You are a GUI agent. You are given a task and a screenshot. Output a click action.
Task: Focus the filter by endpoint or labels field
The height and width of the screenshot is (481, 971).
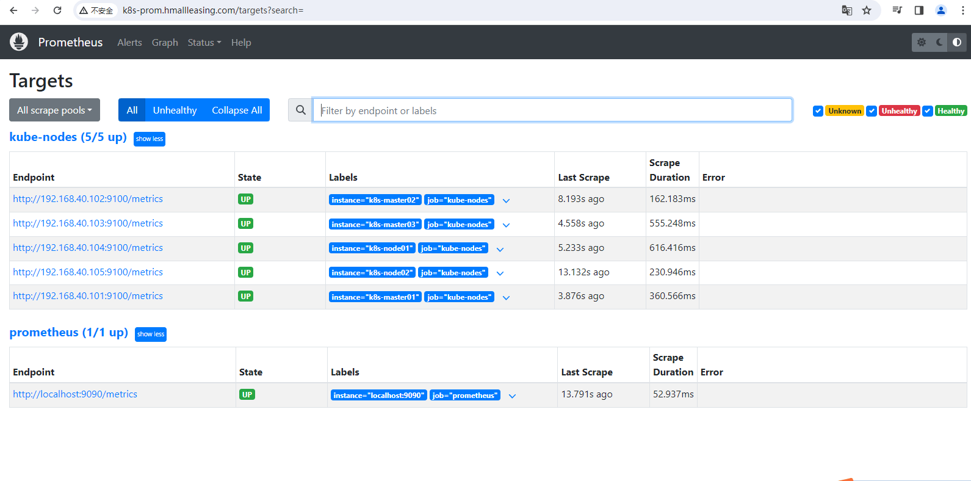click(552, 110)
